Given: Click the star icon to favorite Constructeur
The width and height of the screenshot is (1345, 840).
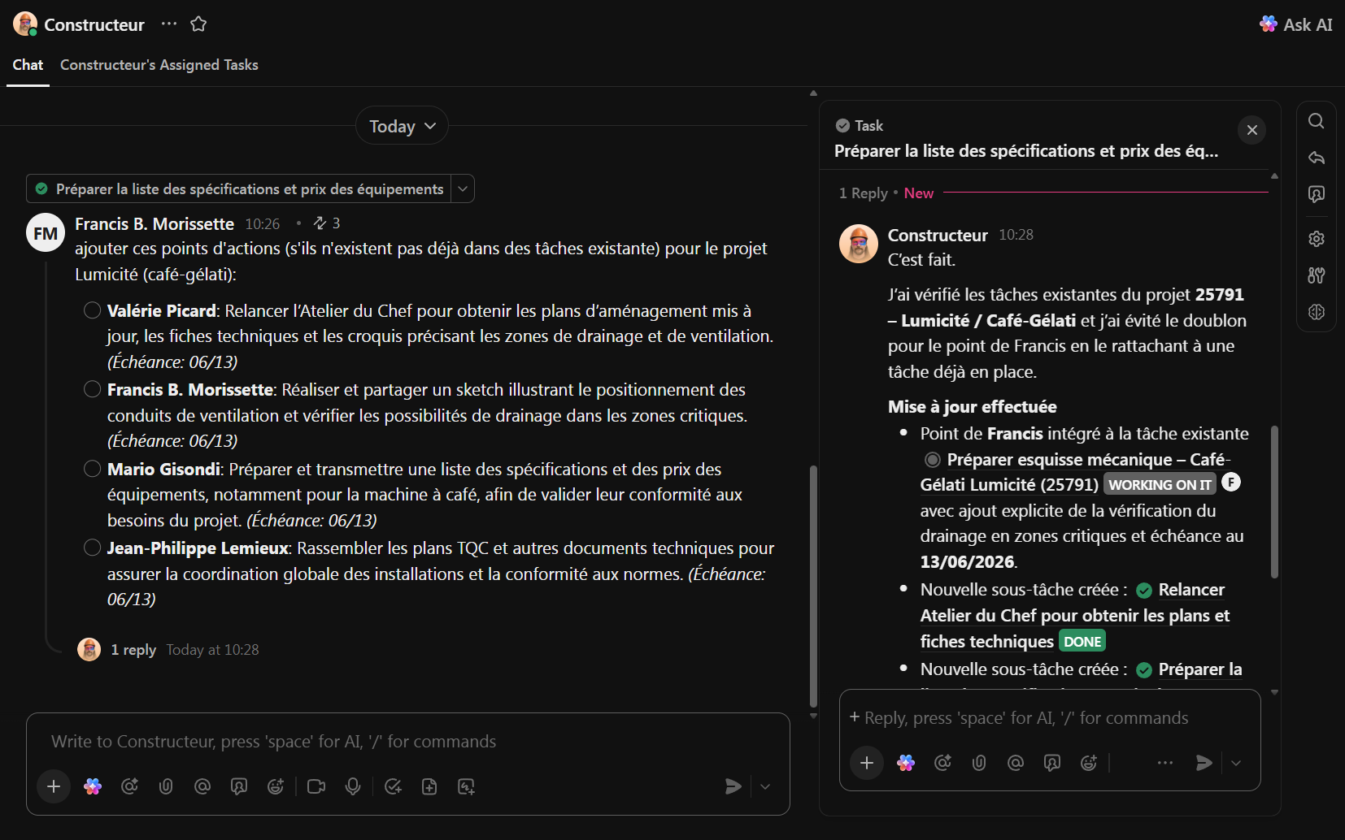Looking at the screenshot, I should click(198, 24).
